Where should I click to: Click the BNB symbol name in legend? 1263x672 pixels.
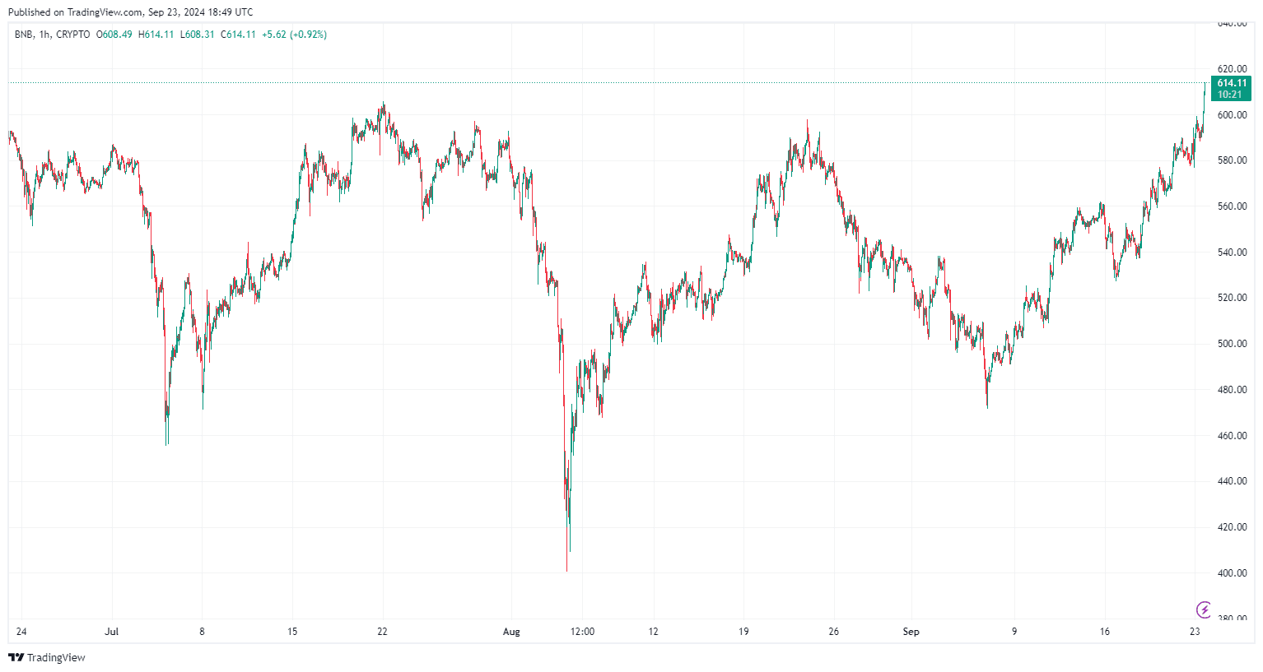(x=24, y=35)
